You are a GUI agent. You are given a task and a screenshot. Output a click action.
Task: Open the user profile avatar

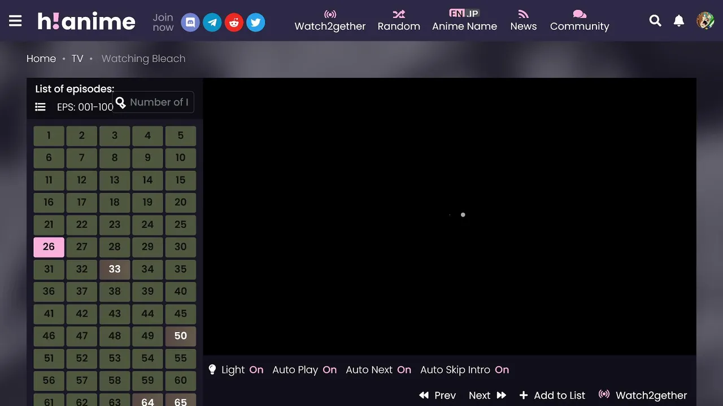[x=705, y=21]
